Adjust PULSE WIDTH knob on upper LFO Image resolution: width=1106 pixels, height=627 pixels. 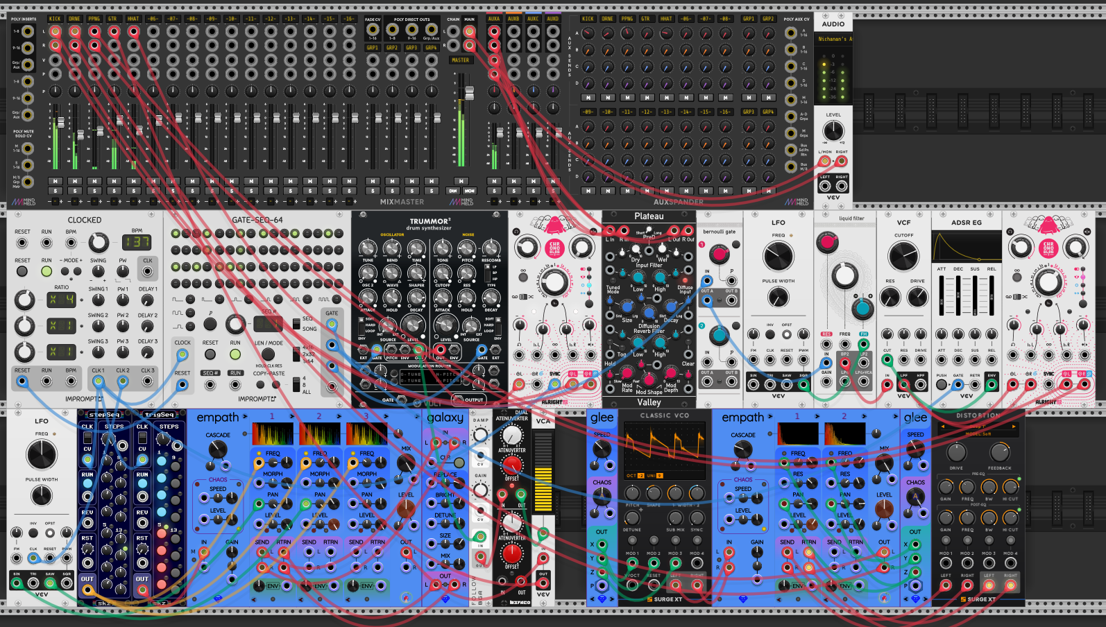[x=778, y=298]
